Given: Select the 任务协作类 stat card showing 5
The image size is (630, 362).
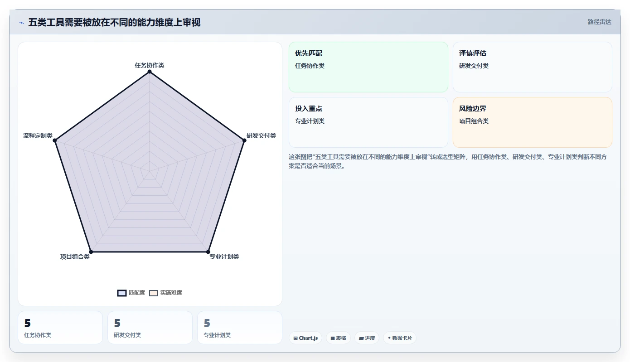Looking at the screenshot, I should [x=60, y=328].
